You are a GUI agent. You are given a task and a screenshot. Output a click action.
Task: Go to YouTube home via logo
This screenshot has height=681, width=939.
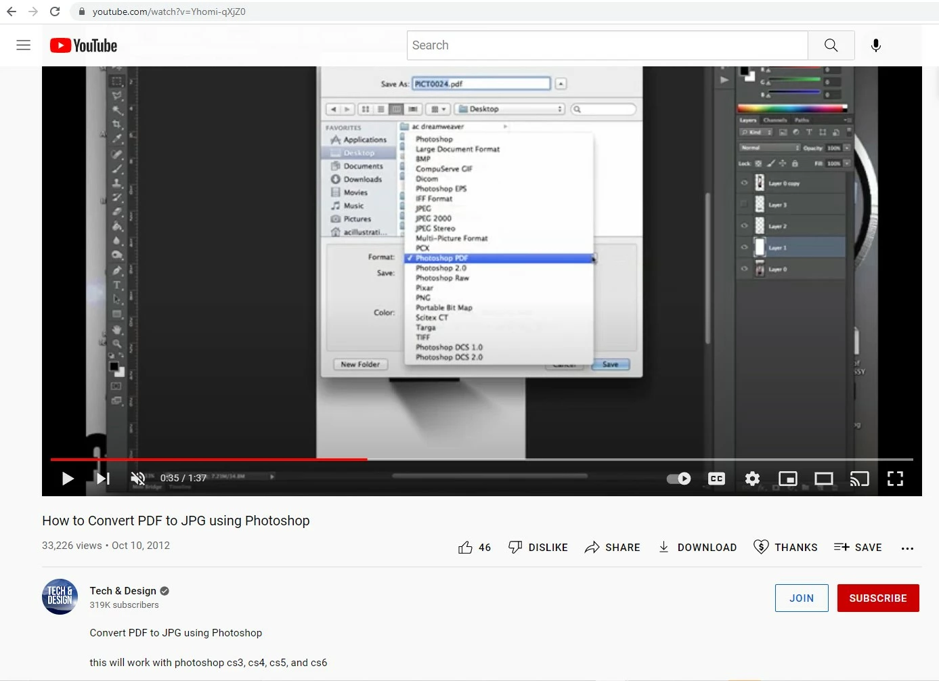coord(83,45)
